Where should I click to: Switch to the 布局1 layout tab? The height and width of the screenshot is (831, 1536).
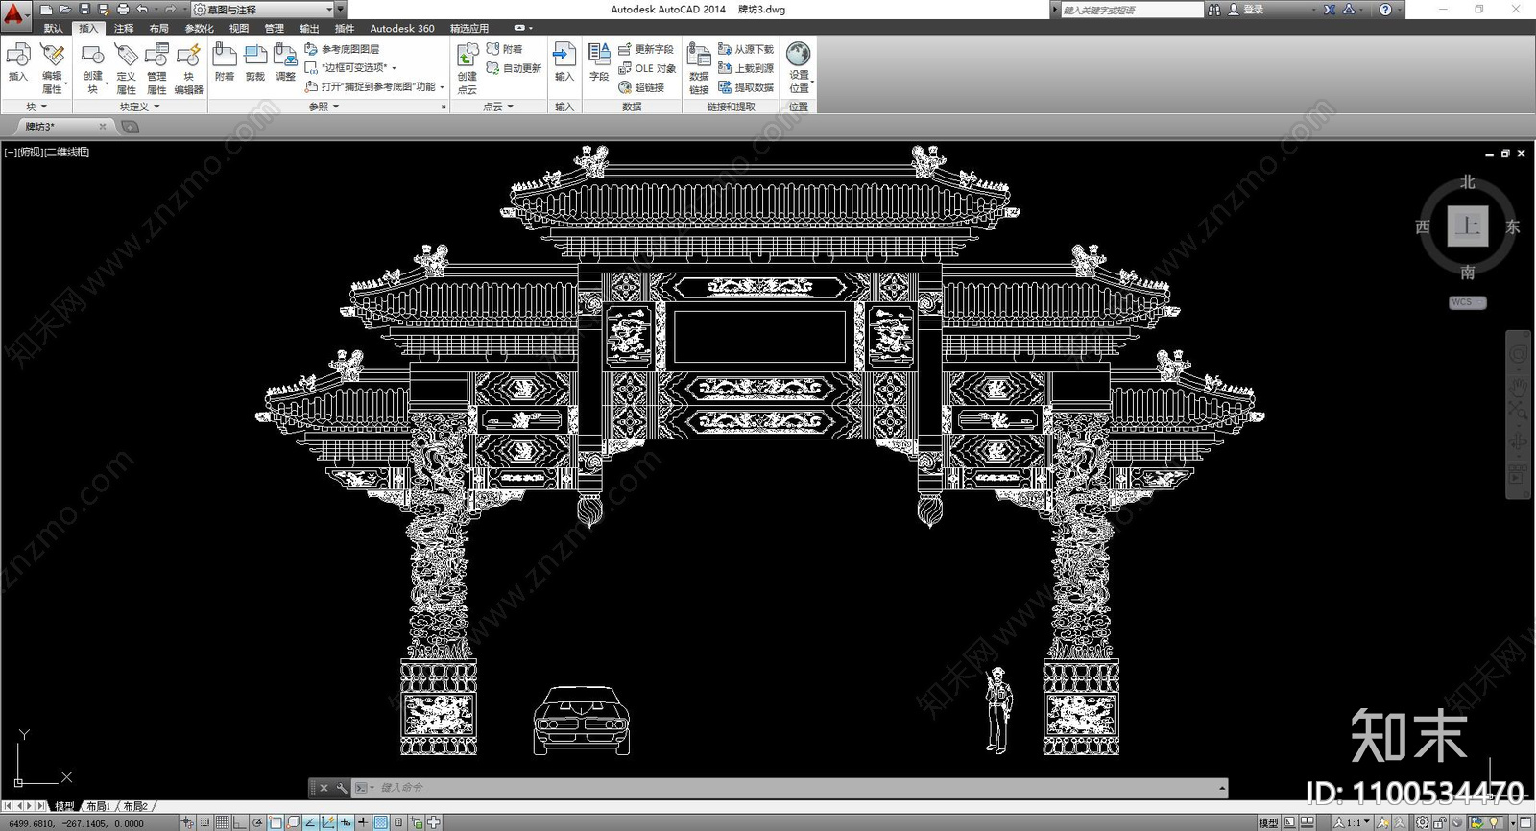tap(98, 806)
